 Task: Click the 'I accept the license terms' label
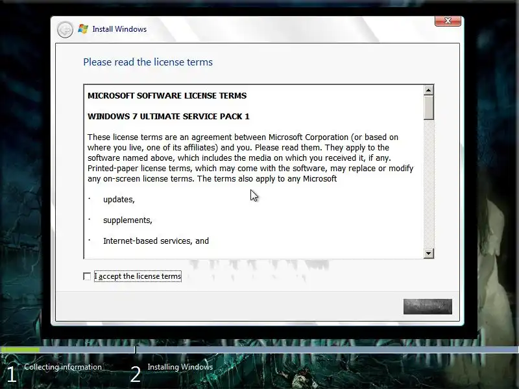pyautogui.click(x=138, y=276)
